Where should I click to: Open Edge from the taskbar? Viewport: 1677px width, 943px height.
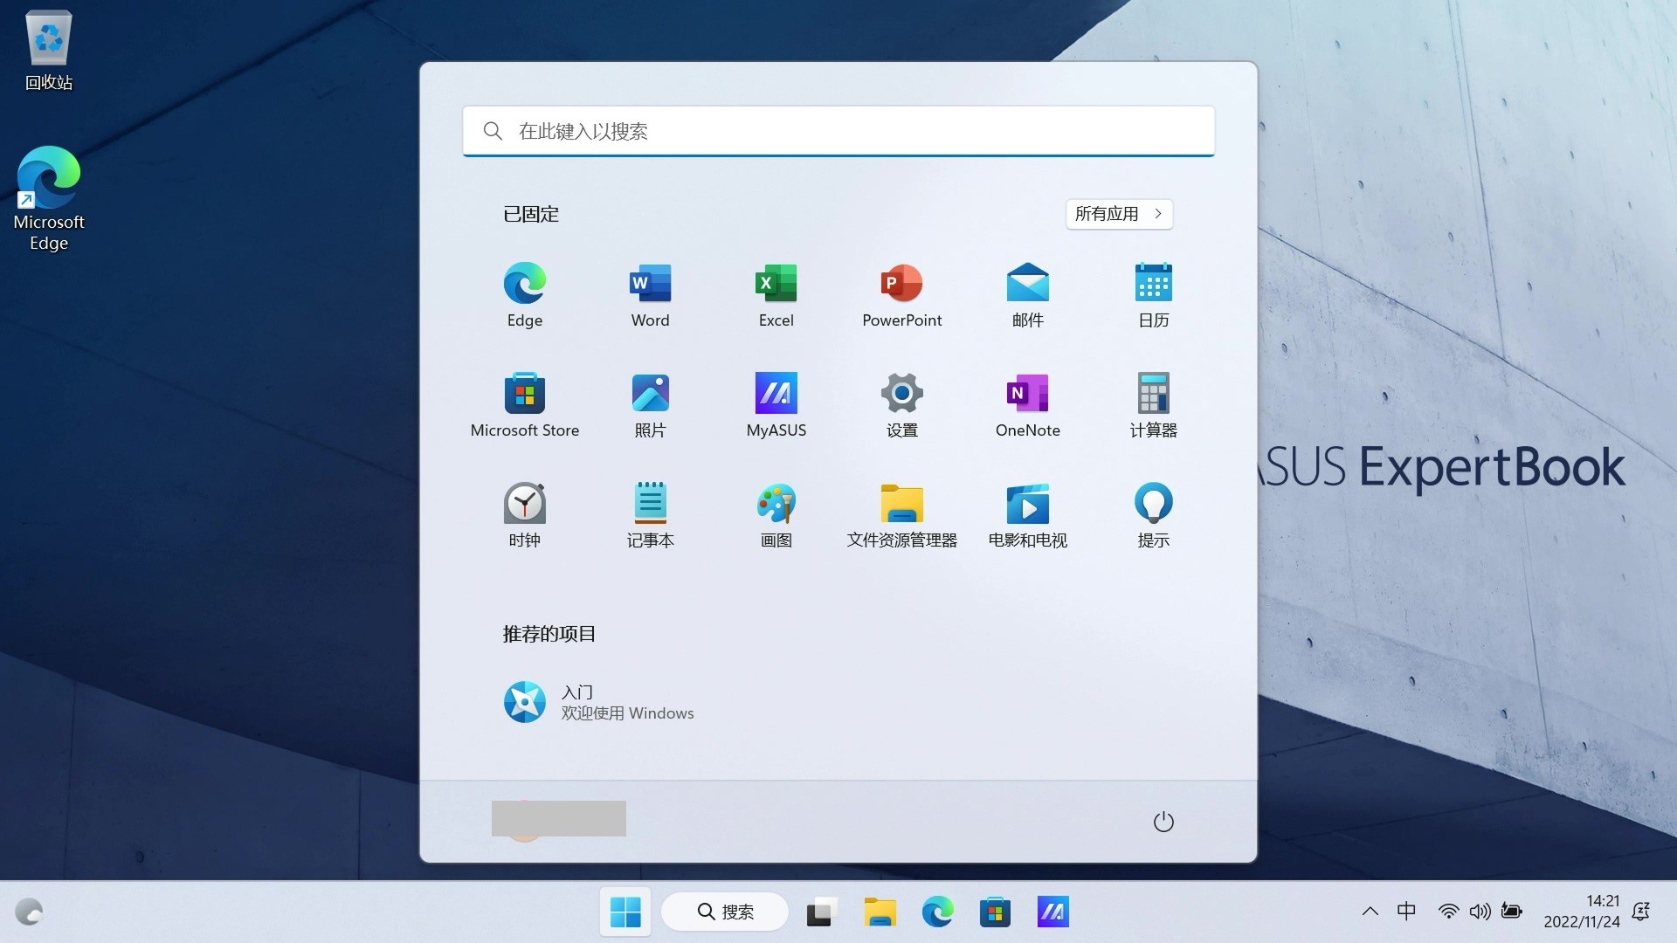937,912
